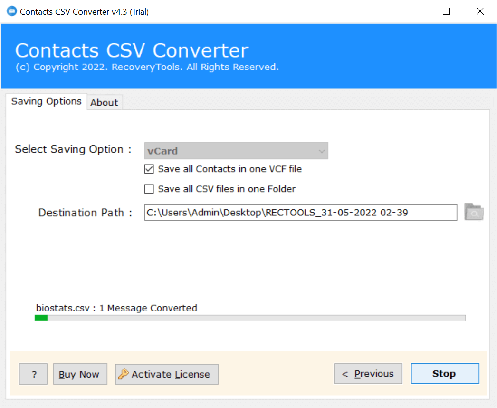Click the browse folder icon beside Destination Path
Viewport: 497px width, 408px height.
tap(474, 212)
